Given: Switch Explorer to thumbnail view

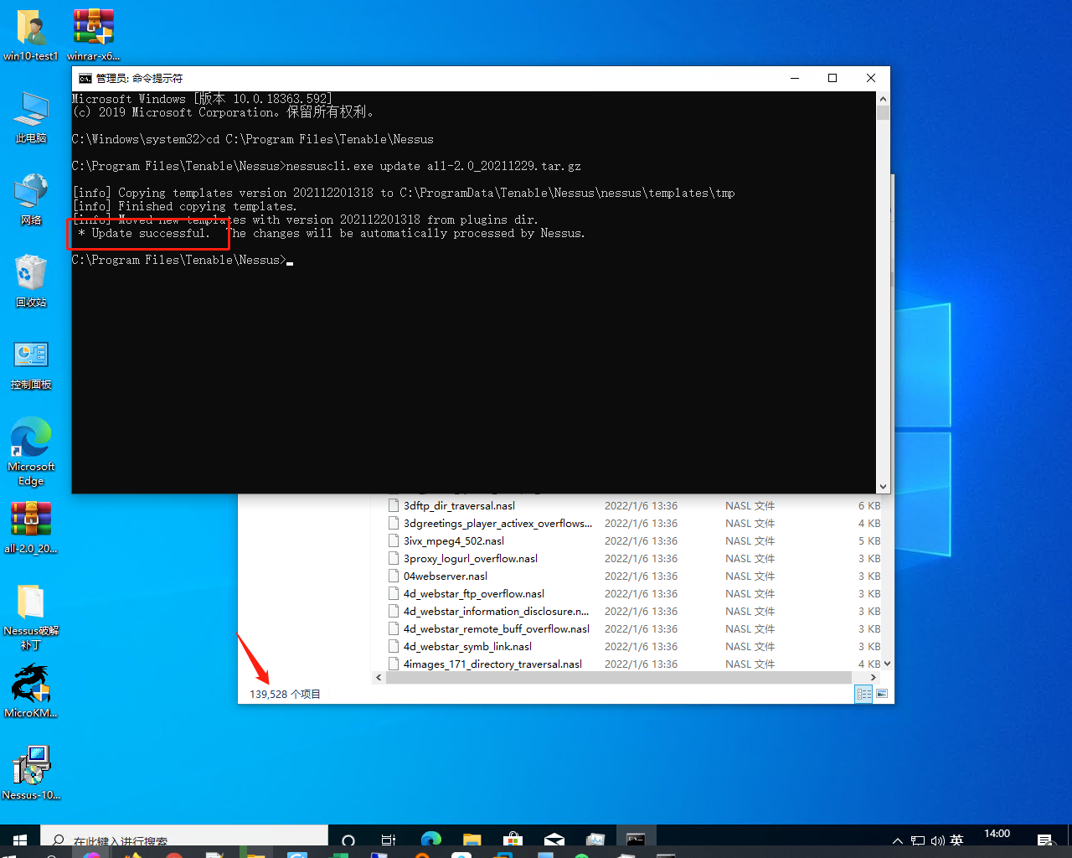Looking at the screenshot, I should (882, 693).
